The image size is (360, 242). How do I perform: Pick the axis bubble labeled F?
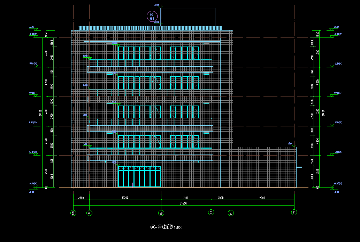[x=294, y=212]
